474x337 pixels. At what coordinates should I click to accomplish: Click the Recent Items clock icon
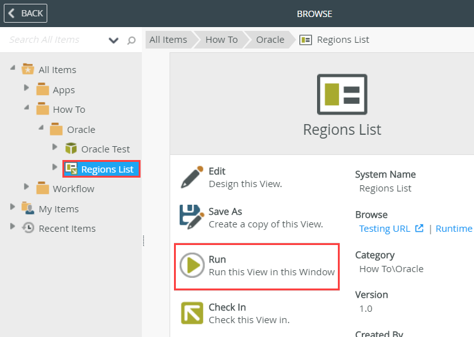tap(28, 227)
